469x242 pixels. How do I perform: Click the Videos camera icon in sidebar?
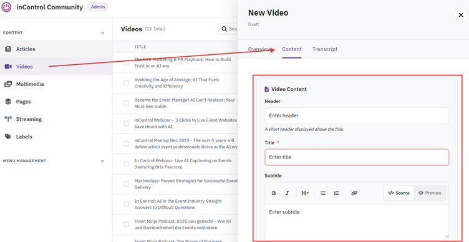tap(8, 66)
